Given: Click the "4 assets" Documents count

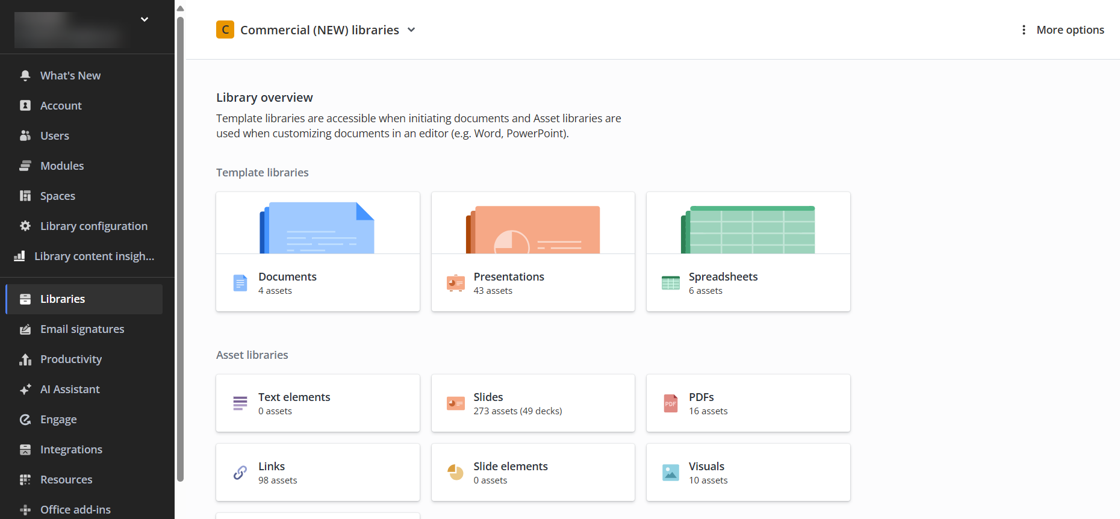Looking at the screenshot, I should [x=275, y=291].
